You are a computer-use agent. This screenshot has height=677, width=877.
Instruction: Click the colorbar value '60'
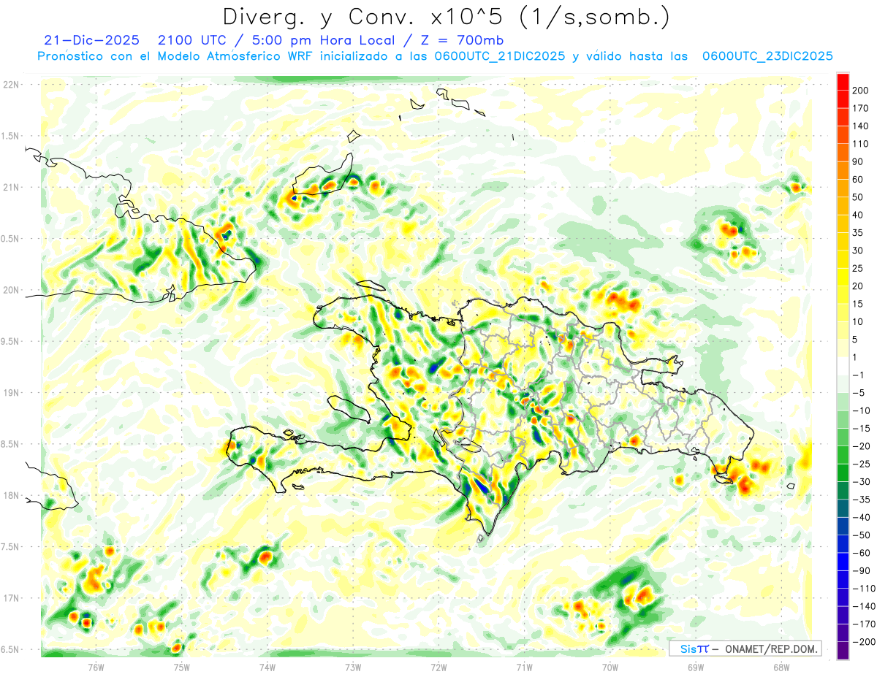coord(858,180)
